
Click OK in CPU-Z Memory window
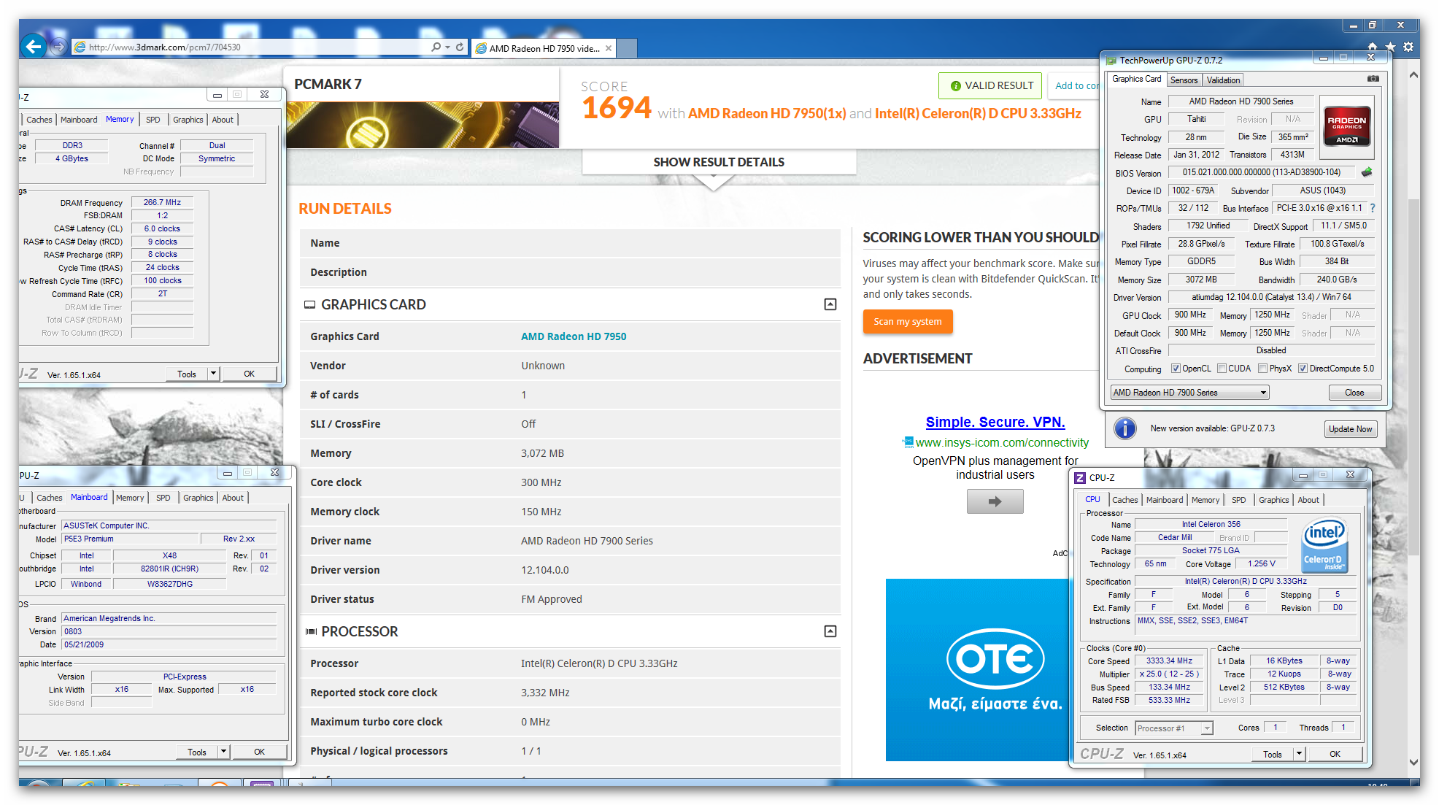pyautogui.click(x=249, y=374)
